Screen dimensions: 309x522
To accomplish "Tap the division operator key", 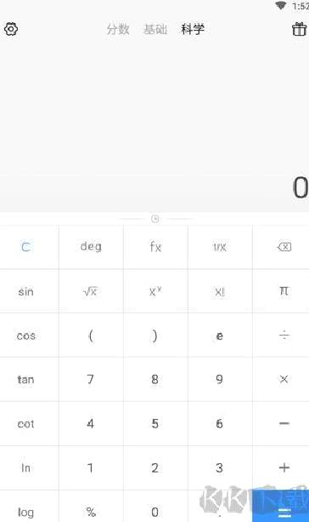I will tap(284, 336).
